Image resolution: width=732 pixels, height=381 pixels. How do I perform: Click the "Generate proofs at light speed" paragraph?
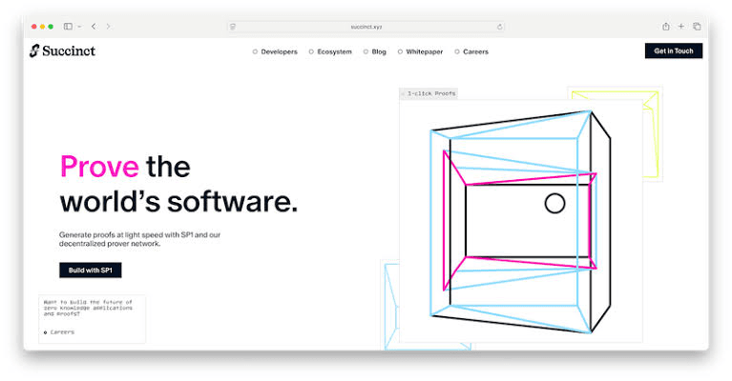[x=139, y=239]
